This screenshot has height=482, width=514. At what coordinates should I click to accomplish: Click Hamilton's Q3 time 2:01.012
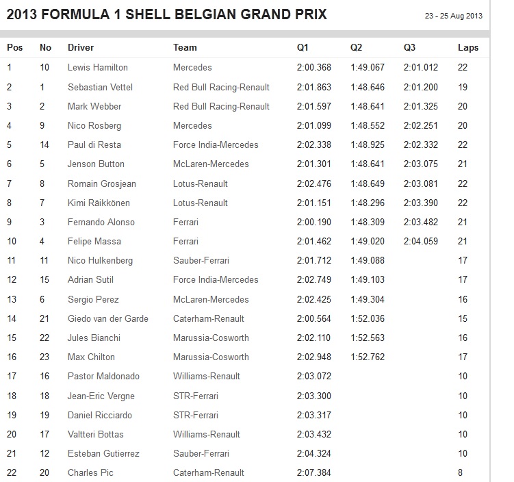click(x=420, y=68)
